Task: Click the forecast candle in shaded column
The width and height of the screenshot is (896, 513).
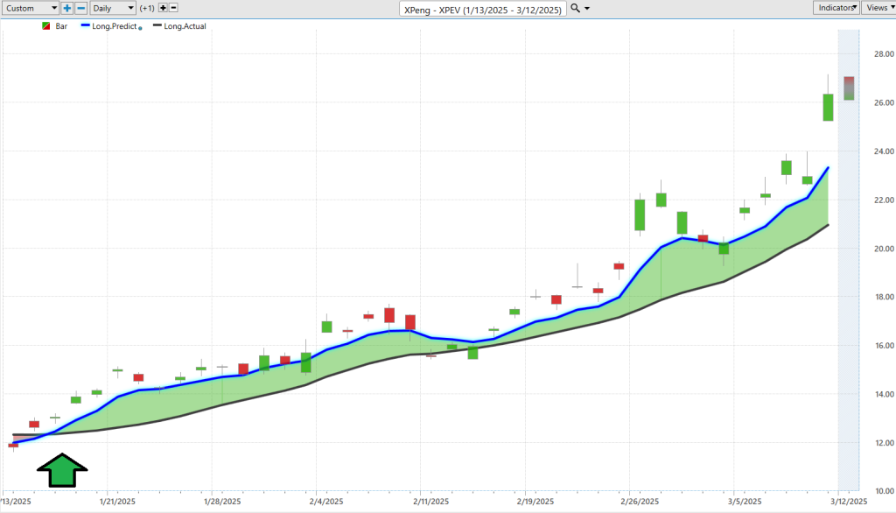Action: (x=849, y=88)
